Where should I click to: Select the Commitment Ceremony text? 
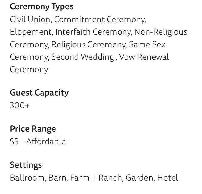click(100, 19)
